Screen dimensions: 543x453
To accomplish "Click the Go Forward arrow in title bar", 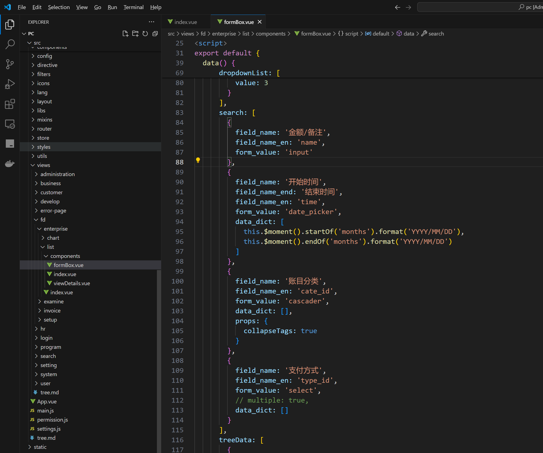I will pos(408,7).
